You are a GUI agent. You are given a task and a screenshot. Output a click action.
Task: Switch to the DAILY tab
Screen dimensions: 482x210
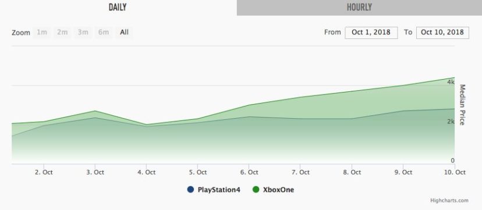pos(118,8)
